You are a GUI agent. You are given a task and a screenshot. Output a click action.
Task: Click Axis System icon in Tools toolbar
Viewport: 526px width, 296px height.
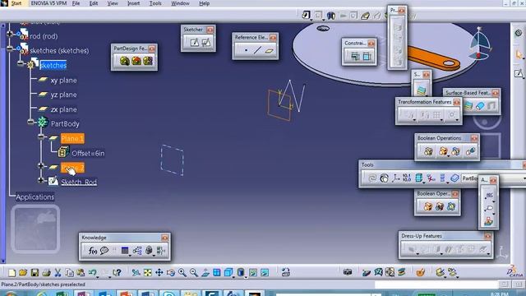(395, 178)
